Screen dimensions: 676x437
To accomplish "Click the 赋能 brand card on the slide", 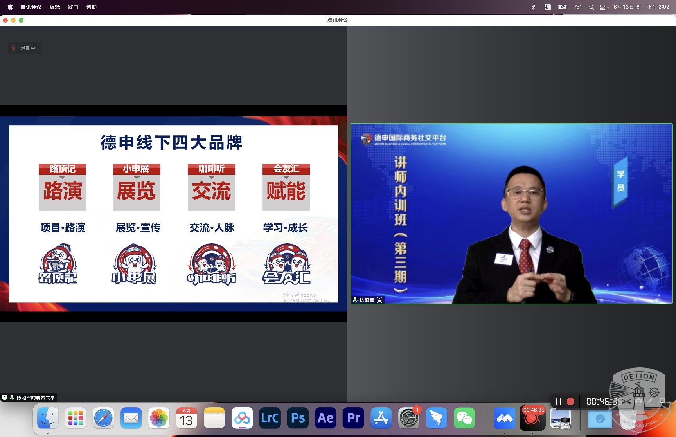I will click(x=286, y=187).
